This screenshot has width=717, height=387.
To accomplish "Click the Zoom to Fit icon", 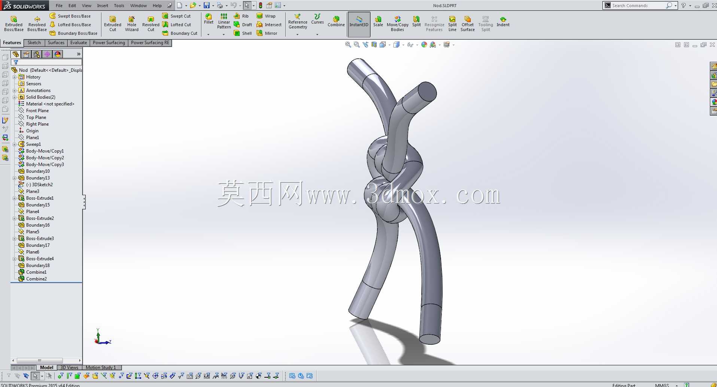I will click(348, 45).
